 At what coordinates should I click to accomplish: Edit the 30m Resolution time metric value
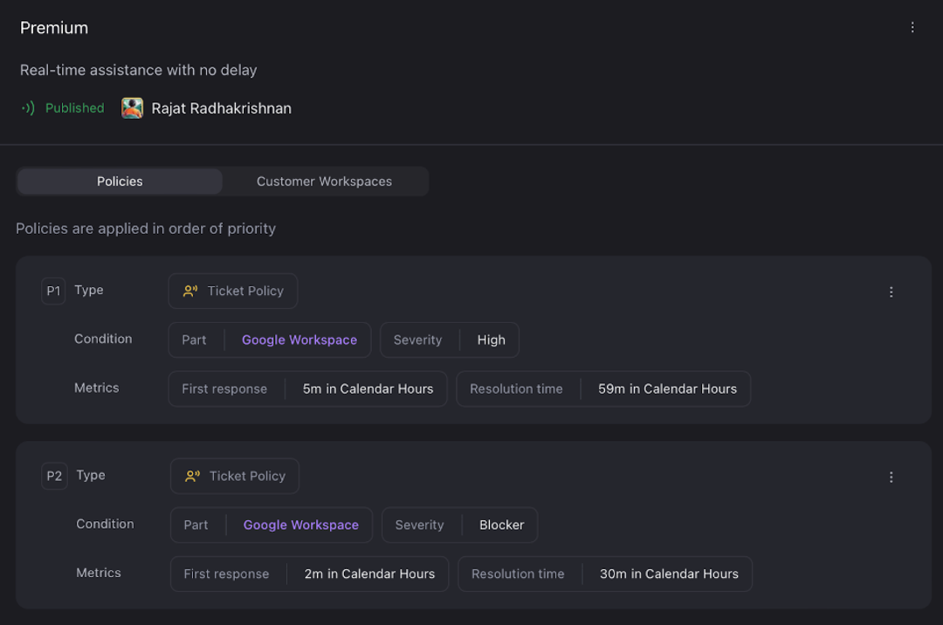click(x=669, y=573)
